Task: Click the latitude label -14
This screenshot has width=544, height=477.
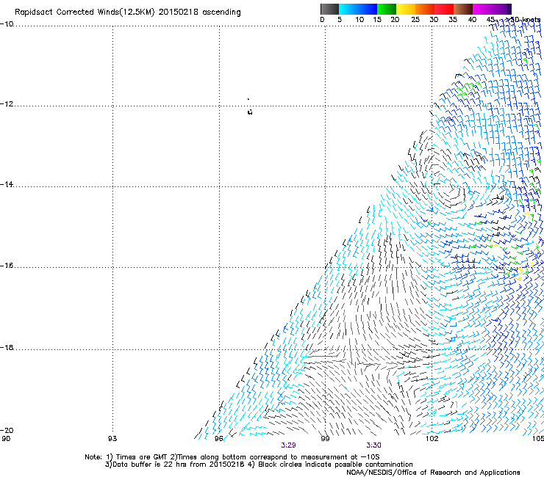Action: coord(7,184)
